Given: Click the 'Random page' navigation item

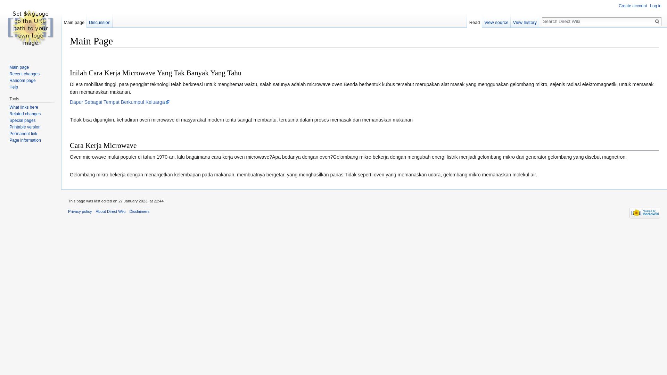Looking at the screenshot, I should (x=23, y=81).
